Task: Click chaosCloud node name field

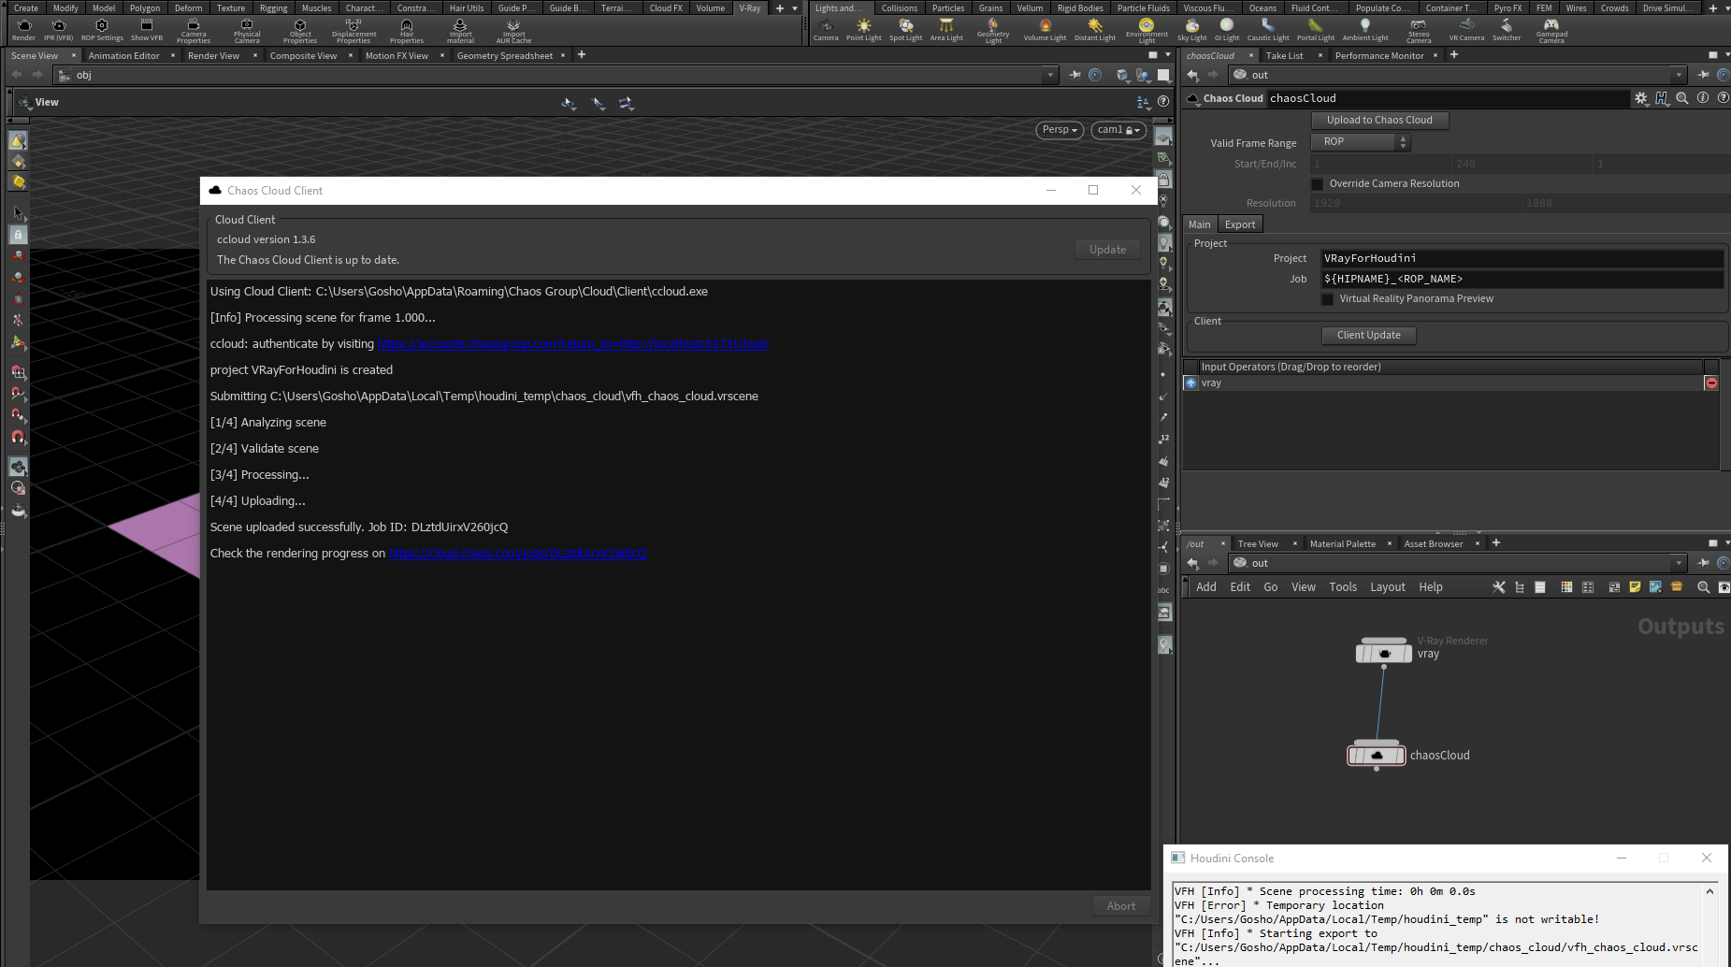Action: point(1447,98)
